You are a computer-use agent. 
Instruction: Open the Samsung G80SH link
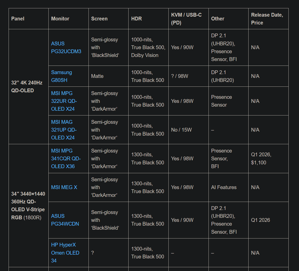tap(61, 76)
